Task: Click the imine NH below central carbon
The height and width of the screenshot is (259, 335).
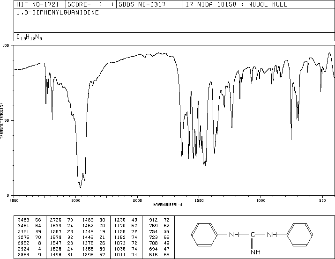Action: pyautogui.click(x=255, y=252)
